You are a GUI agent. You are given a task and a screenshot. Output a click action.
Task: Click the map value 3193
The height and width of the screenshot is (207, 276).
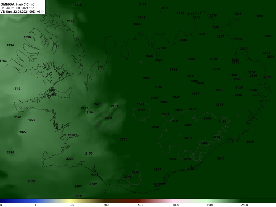click(x=164, y=8)
